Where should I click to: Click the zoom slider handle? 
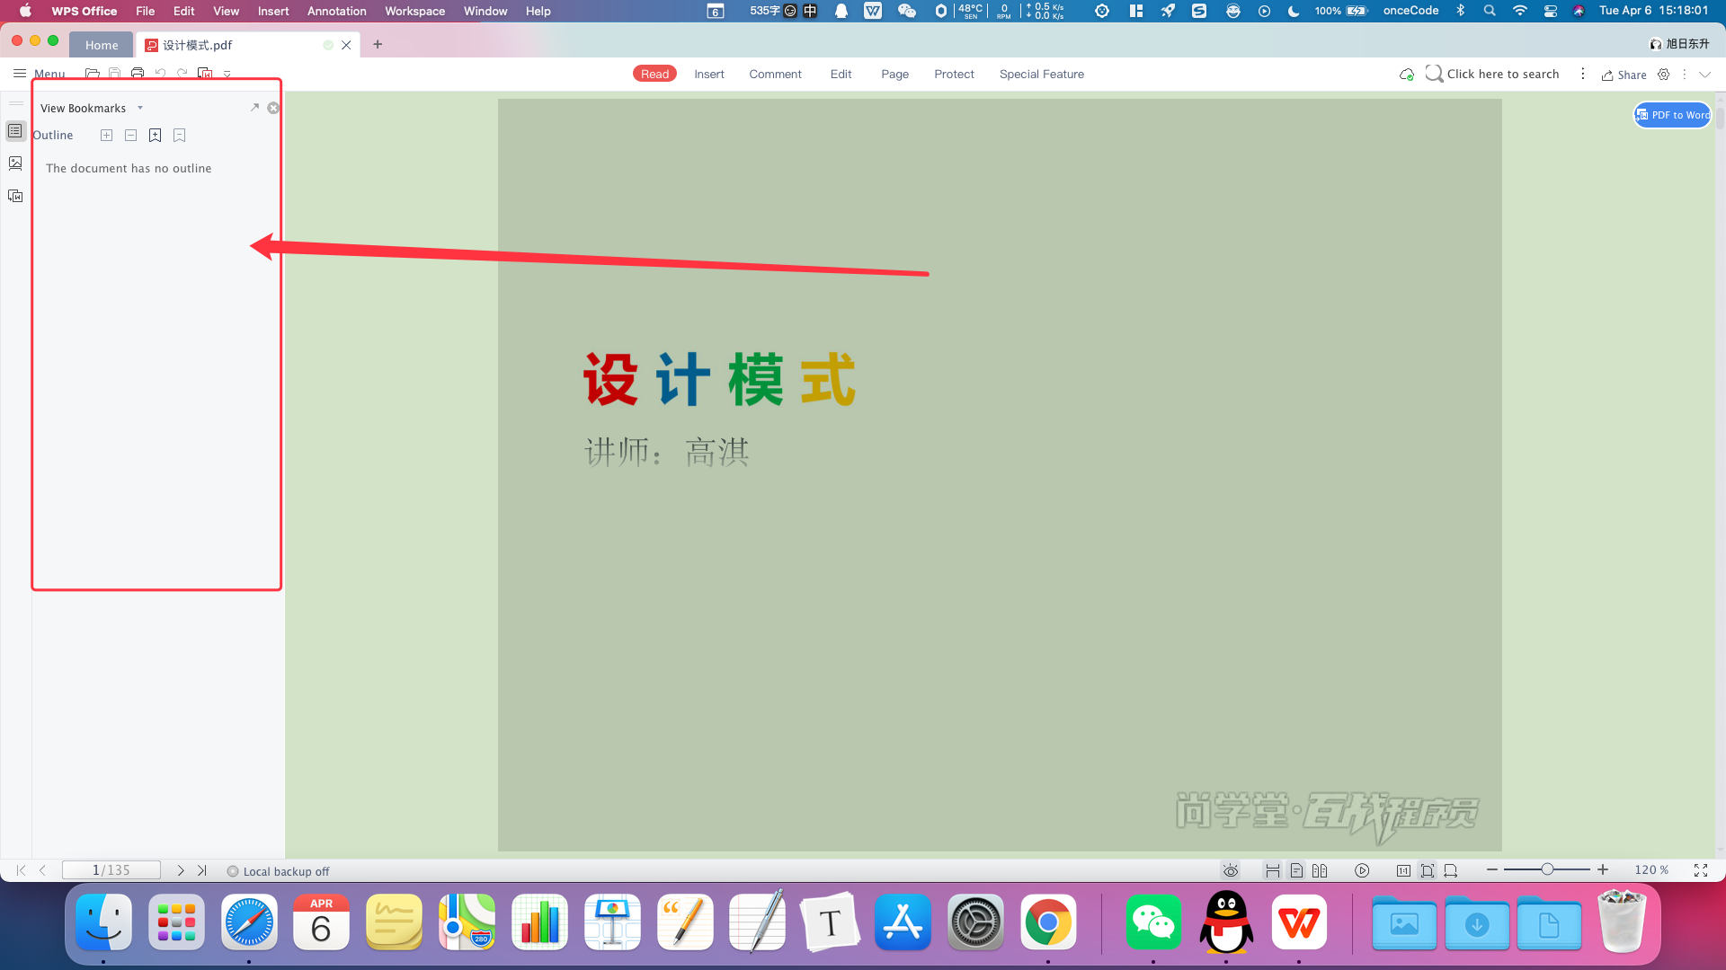click(x=1547, y=869)
